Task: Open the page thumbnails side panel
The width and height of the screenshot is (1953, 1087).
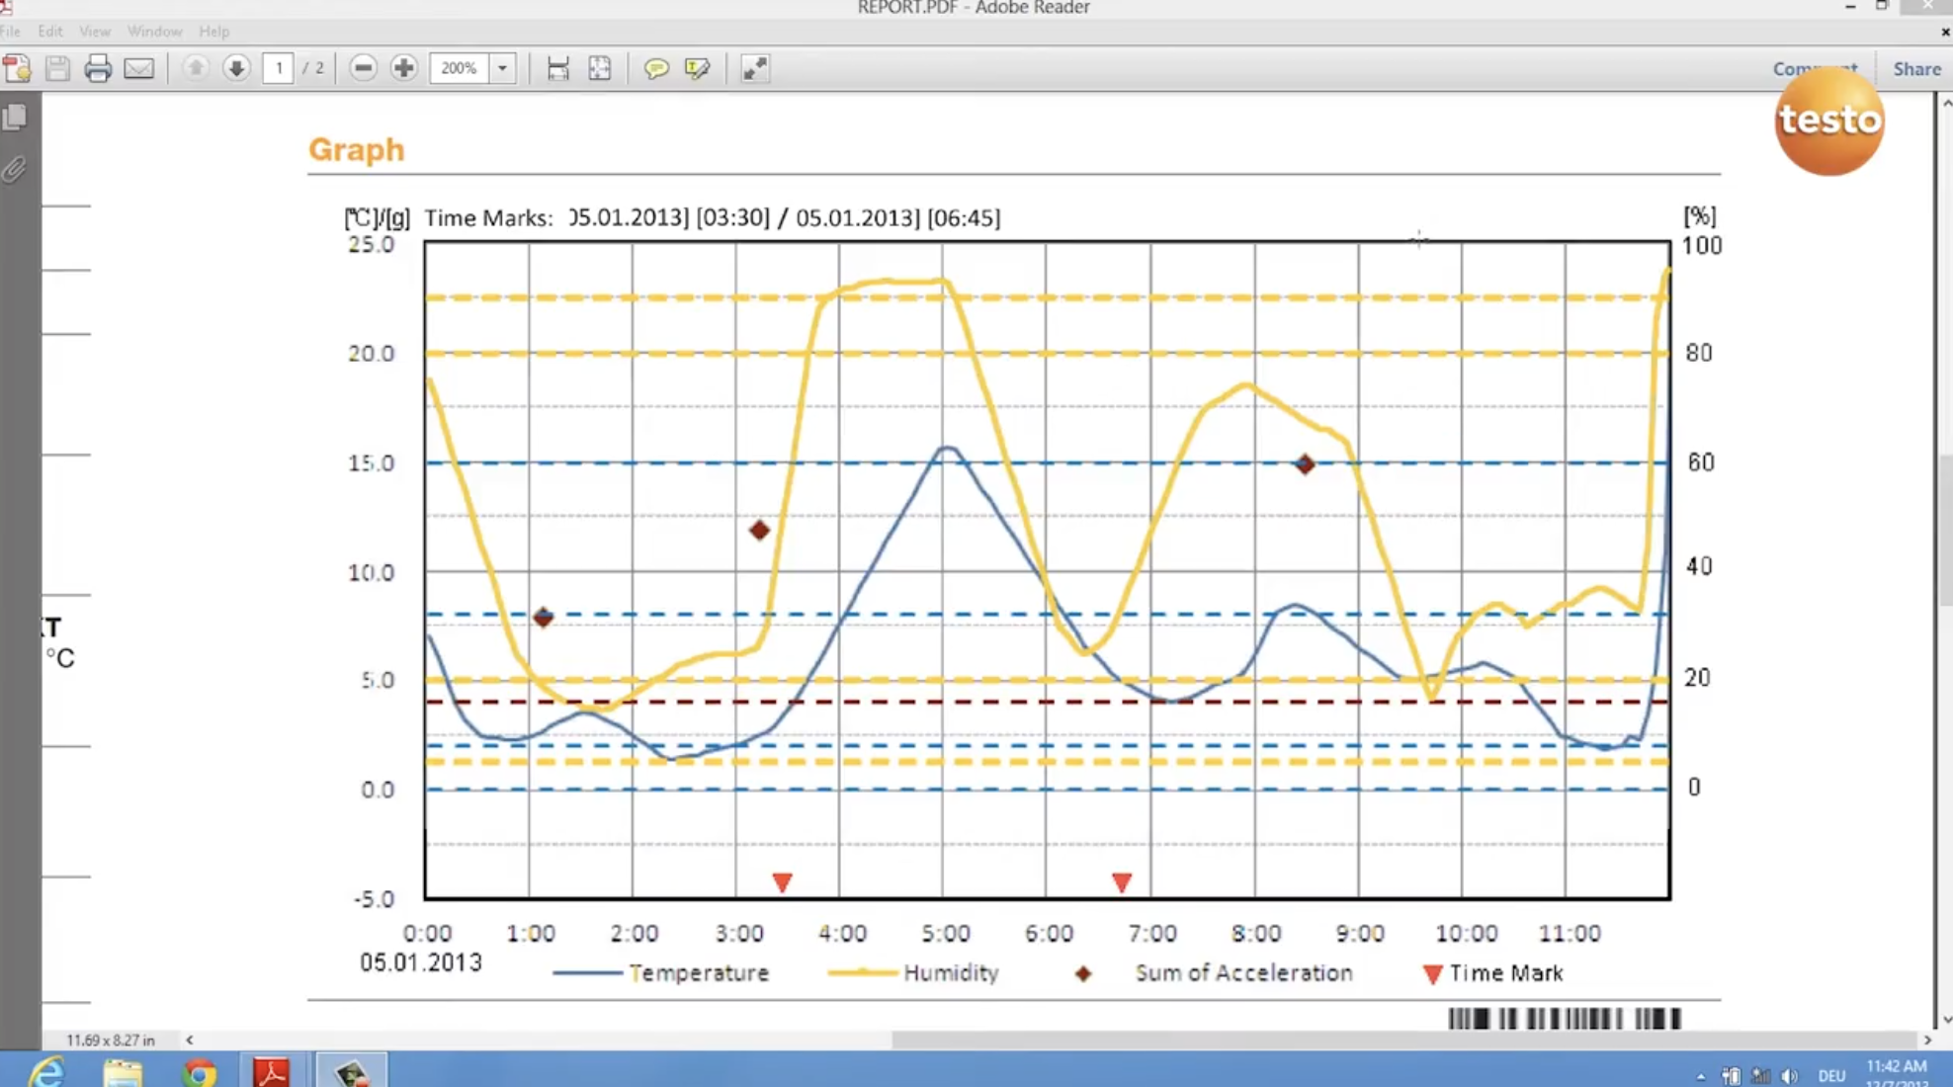Action: click(15, 118)
